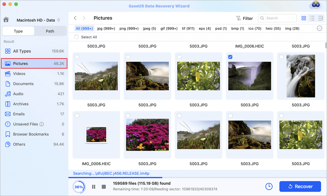The image size is (327, 196).
Task: Open the purple waterfall thumbnail
Action: coord(250,76)
